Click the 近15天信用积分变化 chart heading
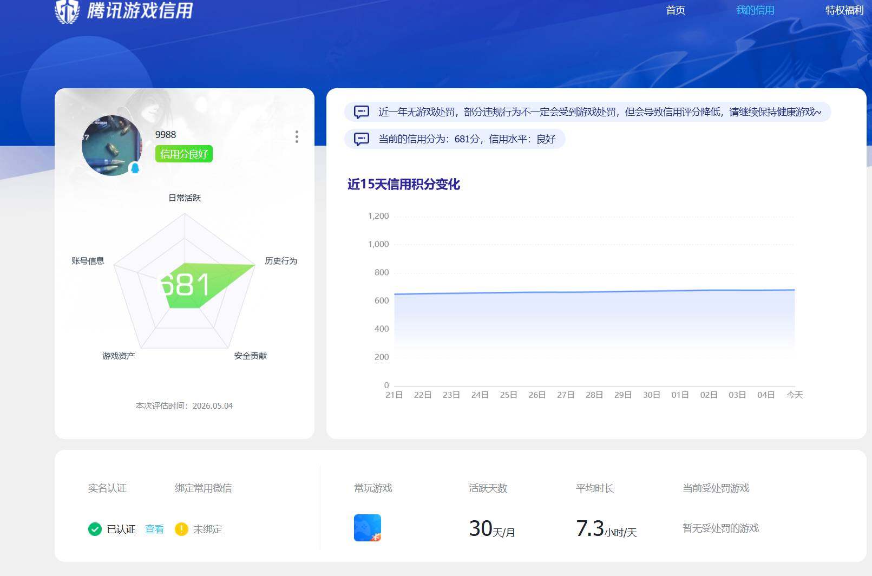This screenshot has height=576, width=872. coord(404,184)
